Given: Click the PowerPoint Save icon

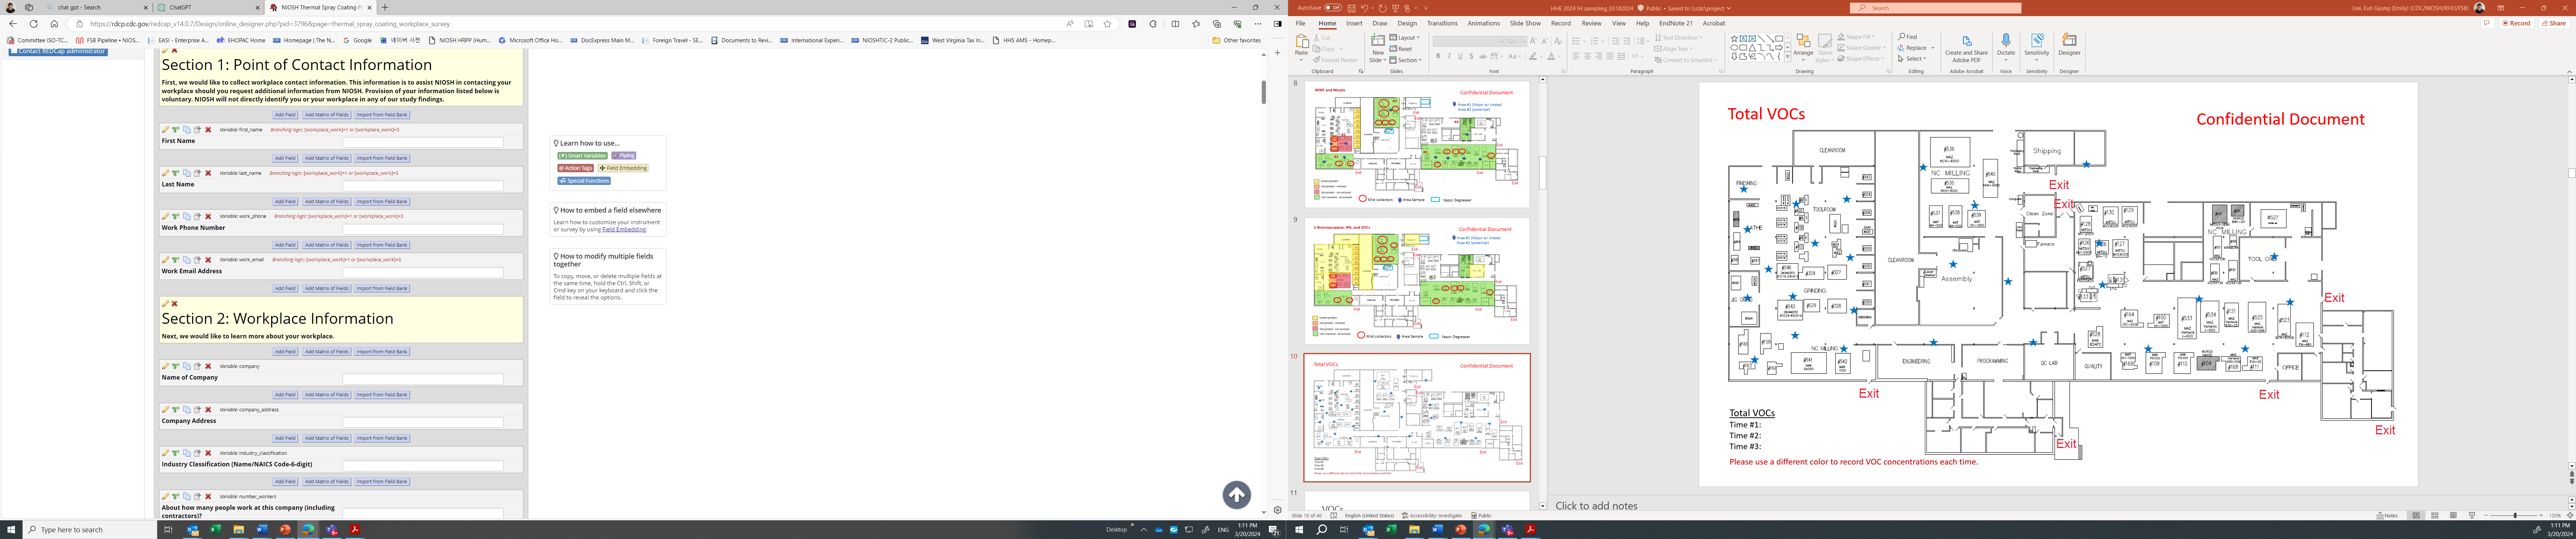Looking at the screenshot, I should pos(1352,8).
